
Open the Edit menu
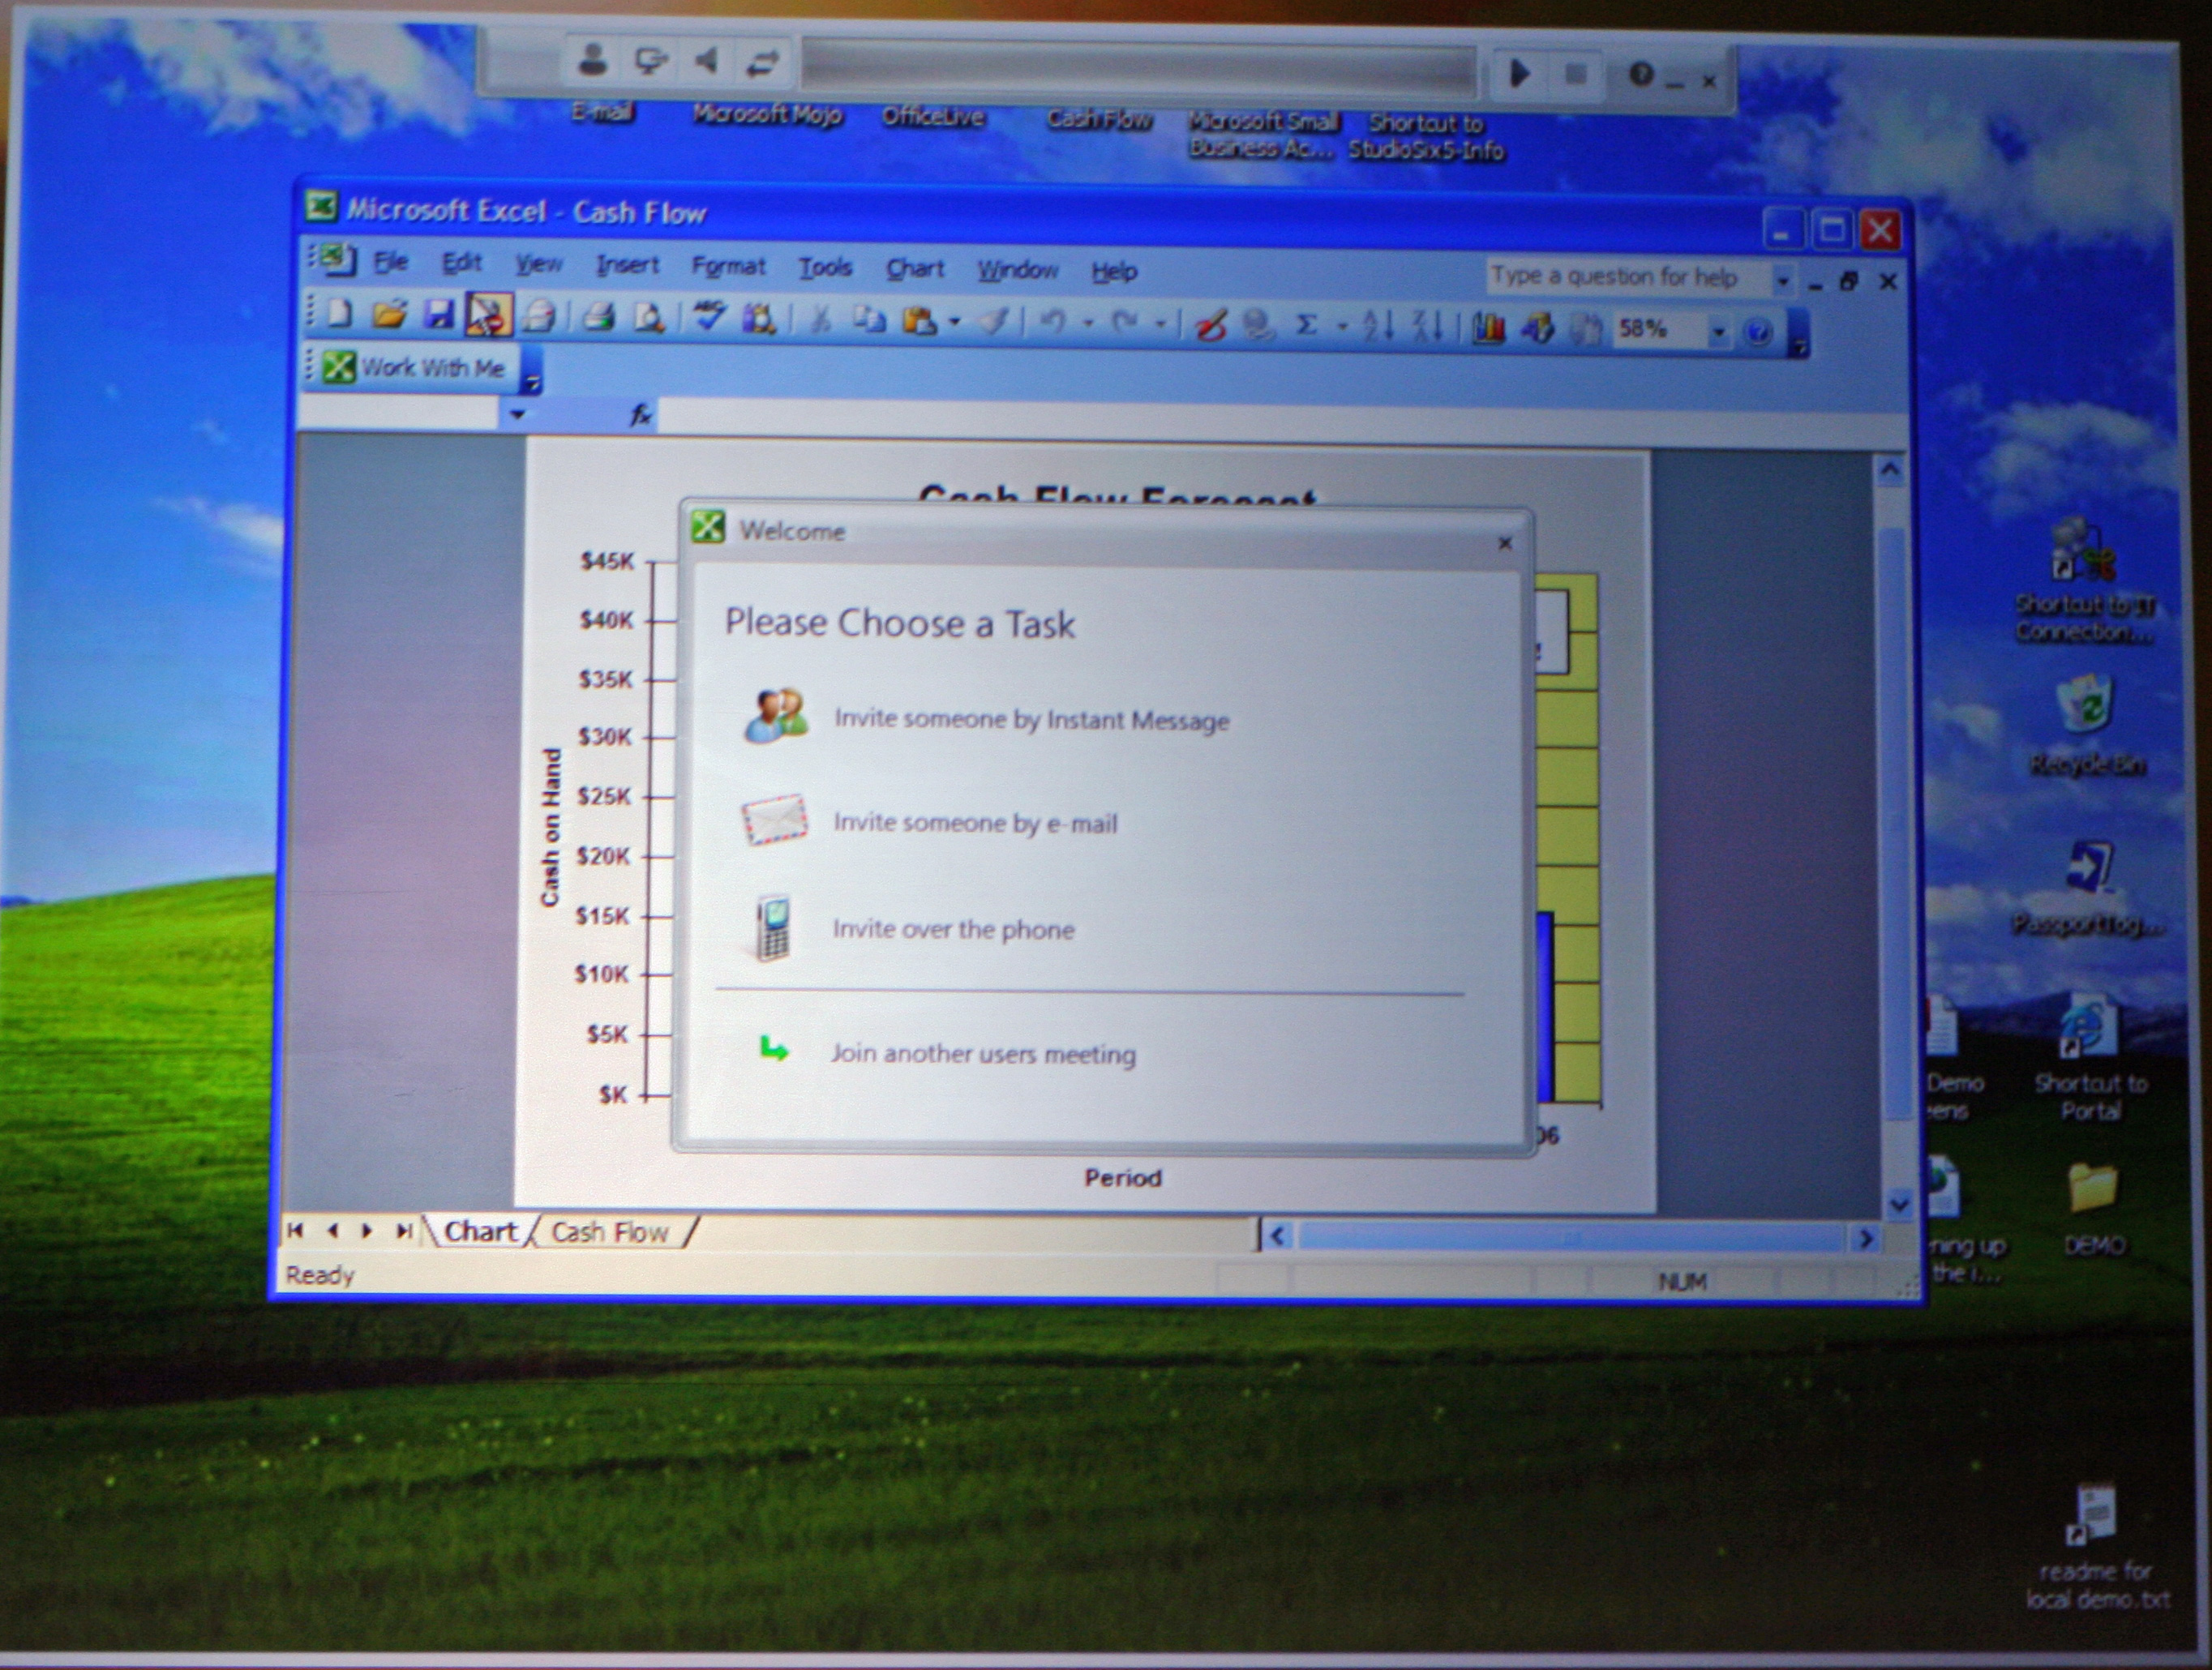461,263
